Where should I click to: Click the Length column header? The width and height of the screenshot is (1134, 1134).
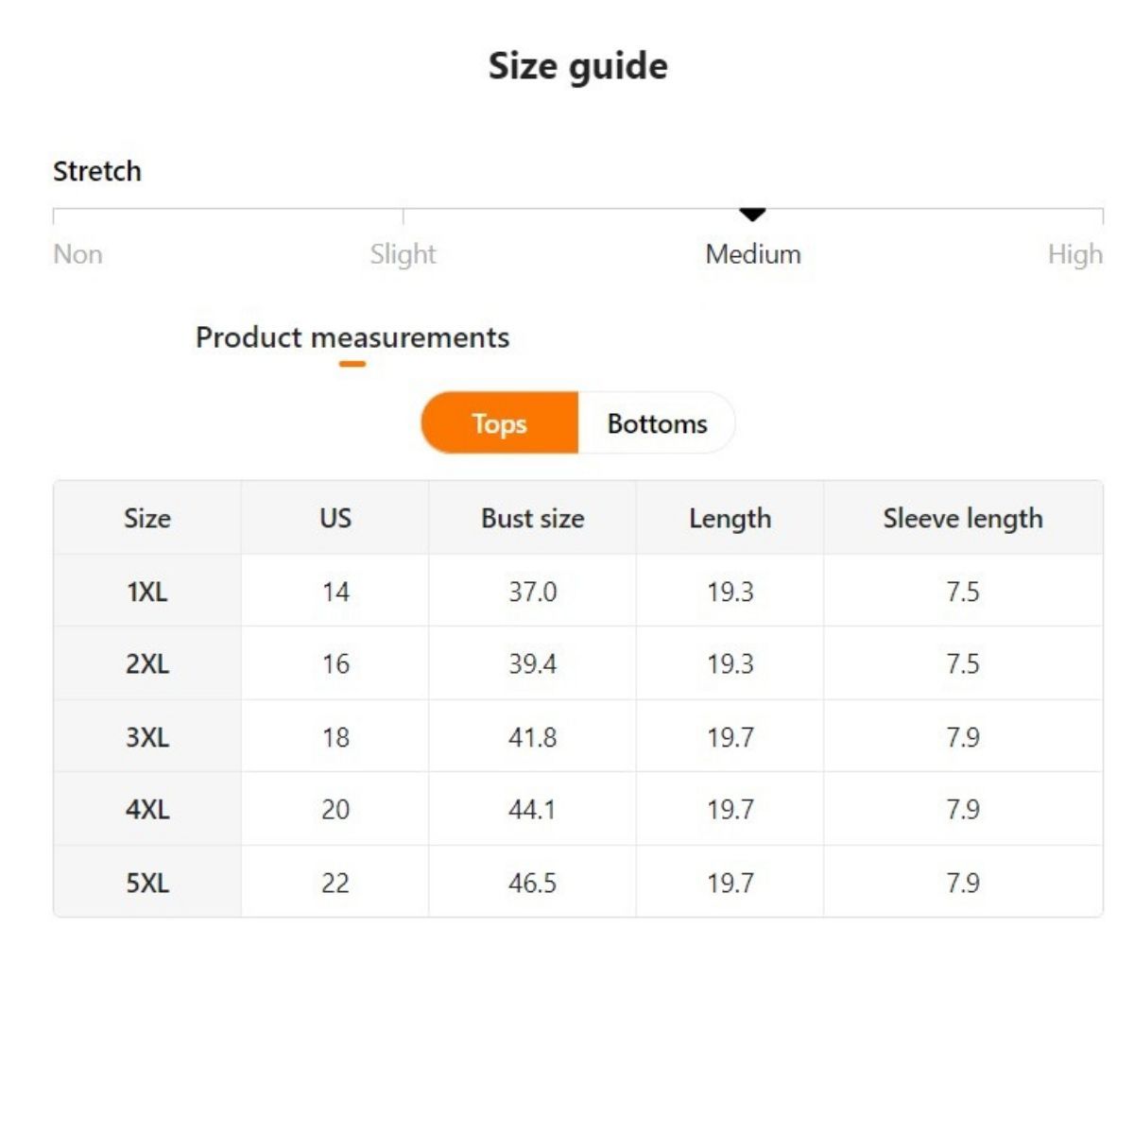point(730,518)
